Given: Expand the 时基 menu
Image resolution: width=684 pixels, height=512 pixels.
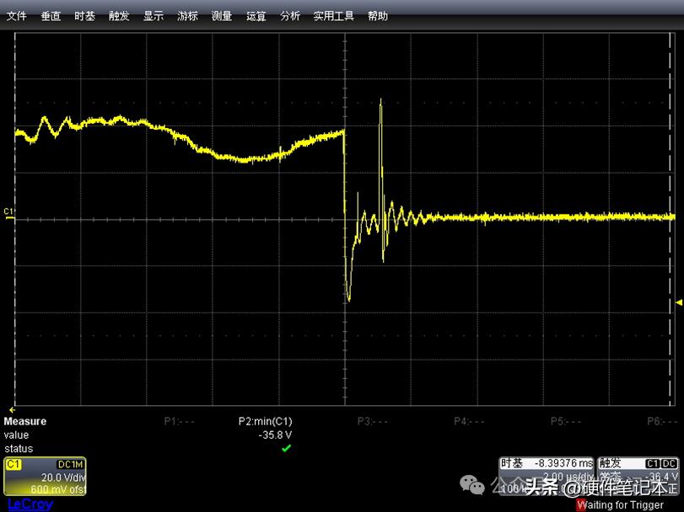Looking at the screenshot, I should 84,16.
